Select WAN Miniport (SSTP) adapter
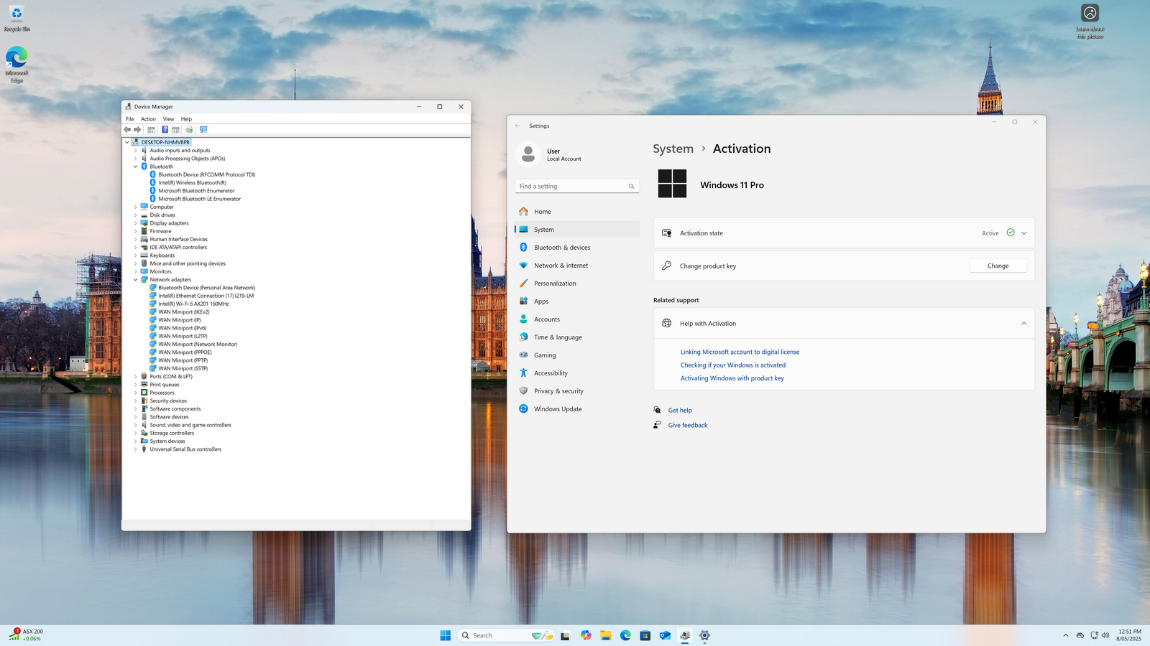Screen dimensions: 1150x646 pyautogui.click(x=183, y=369)
